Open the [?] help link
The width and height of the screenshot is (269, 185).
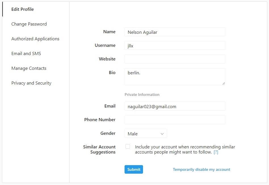(216, 152)
